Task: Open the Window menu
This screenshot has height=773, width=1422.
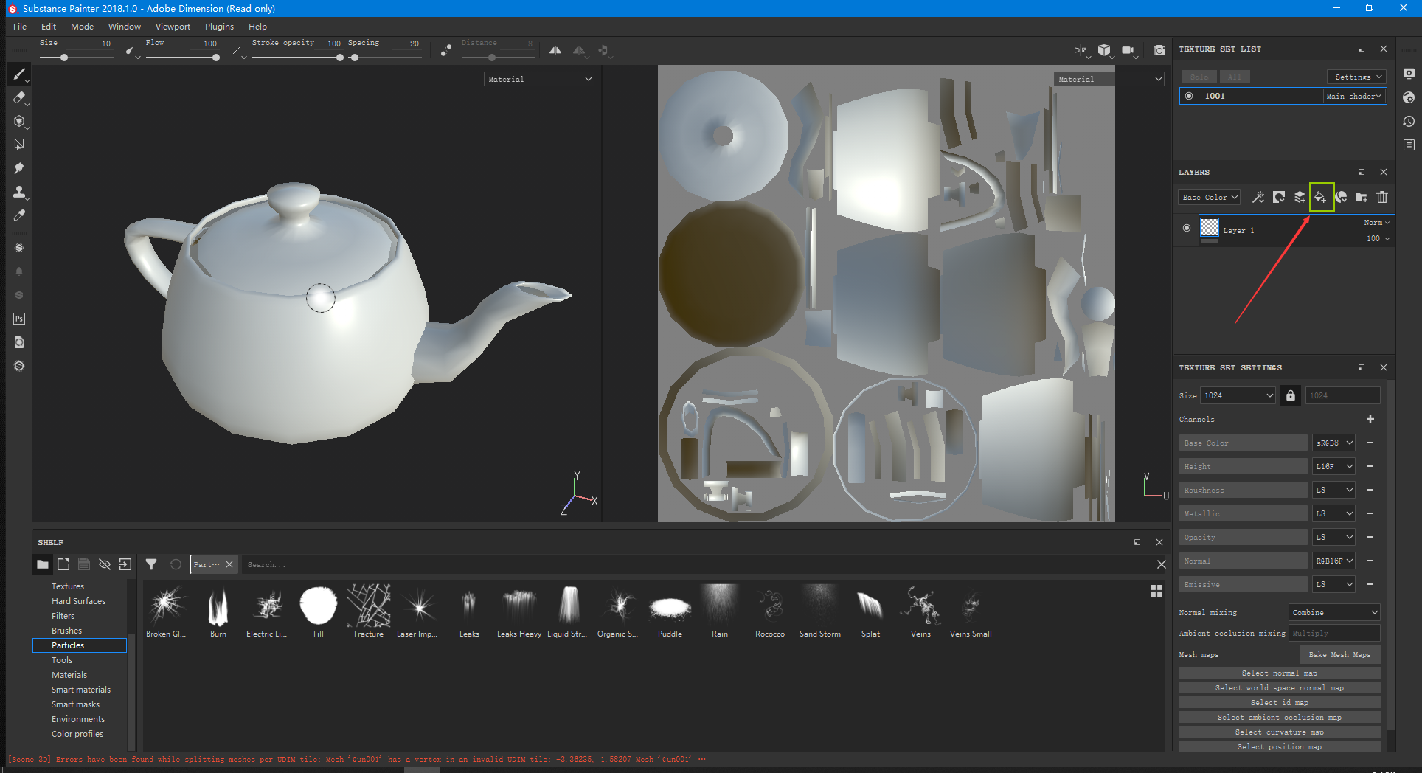Action: tap(125, 27)
